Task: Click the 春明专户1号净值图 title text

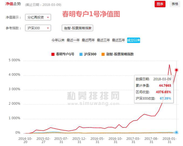Action: [91, 14]
